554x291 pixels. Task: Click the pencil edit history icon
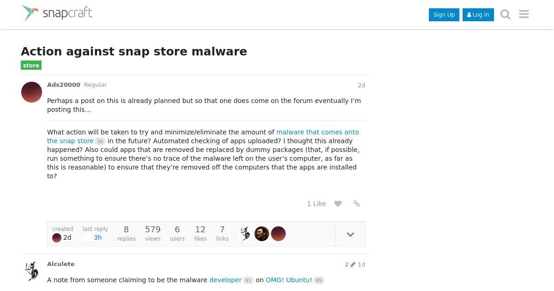tap(353, 265)
